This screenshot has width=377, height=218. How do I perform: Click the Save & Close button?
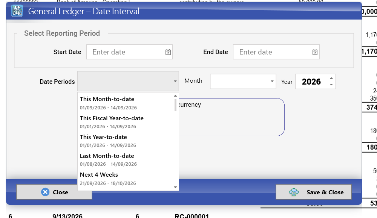(x=314, y=192)
